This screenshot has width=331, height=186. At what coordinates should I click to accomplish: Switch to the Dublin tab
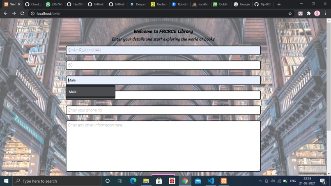coord(221,4)
